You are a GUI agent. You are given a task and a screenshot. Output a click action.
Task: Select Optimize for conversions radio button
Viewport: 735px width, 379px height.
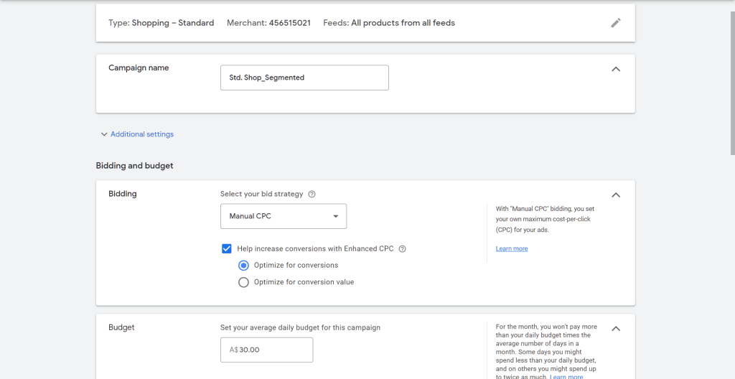pos(243,265)
